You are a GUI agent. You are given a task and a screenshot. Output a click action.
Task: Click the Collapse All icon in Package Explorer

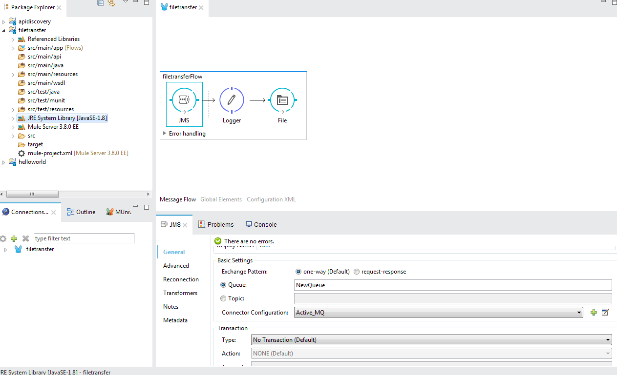point(100,3)
